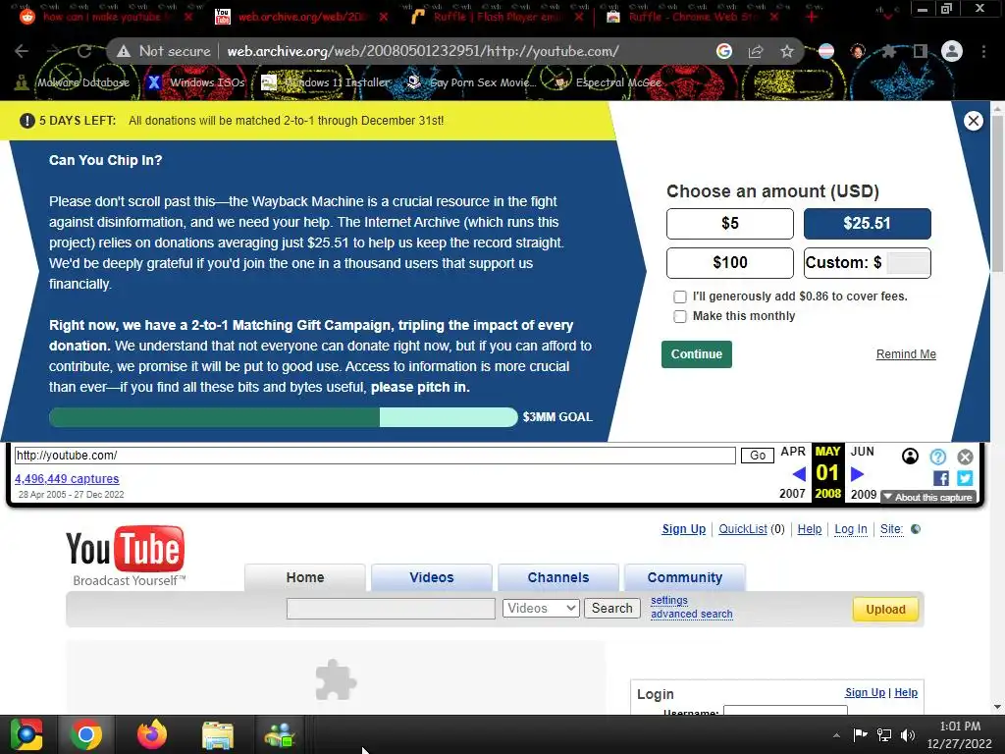Switch to the Ruffle Flash Player tab
Viewport: 1005px width, 754px height.
[497, 17]
